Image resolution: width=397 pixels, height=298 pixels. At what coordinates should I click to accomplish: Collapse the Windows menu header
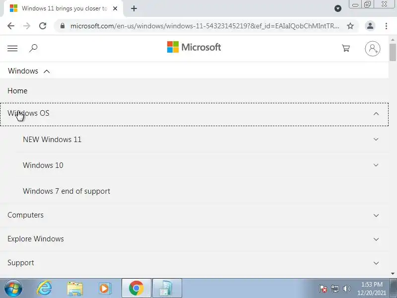point(29,71)
